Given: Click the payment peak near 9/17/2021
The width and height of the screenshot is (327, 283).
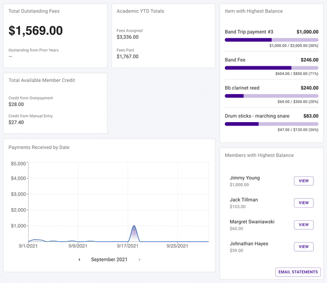Looking at the screenshot, I should click(x=134, y=227).
